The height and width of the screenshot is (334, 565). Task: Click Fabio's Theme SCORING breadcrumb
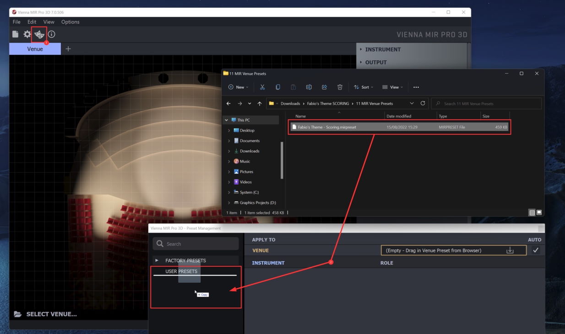click(x=328, y=104)
